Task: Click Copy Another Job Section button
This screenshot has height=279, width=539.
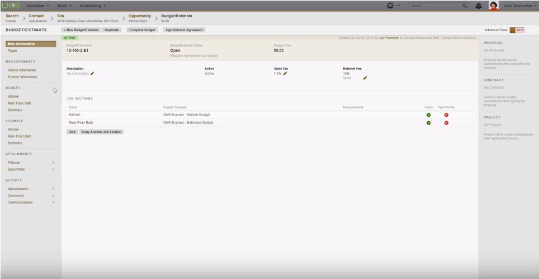Action: [102, 132]
